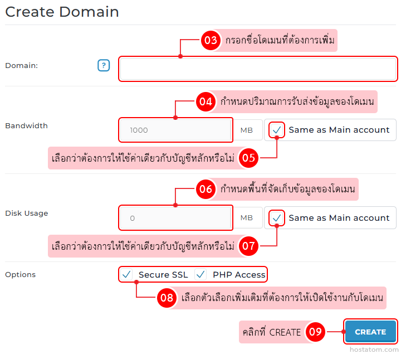Open the Domain help question-mark icon
The image size is (401, 354).
click(104, 65)
